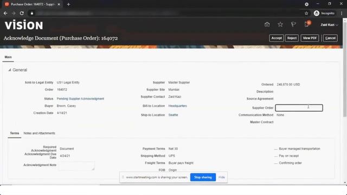
Task: Open Pending Supplier Acknowledgment status link
Action: click(80, 99)
